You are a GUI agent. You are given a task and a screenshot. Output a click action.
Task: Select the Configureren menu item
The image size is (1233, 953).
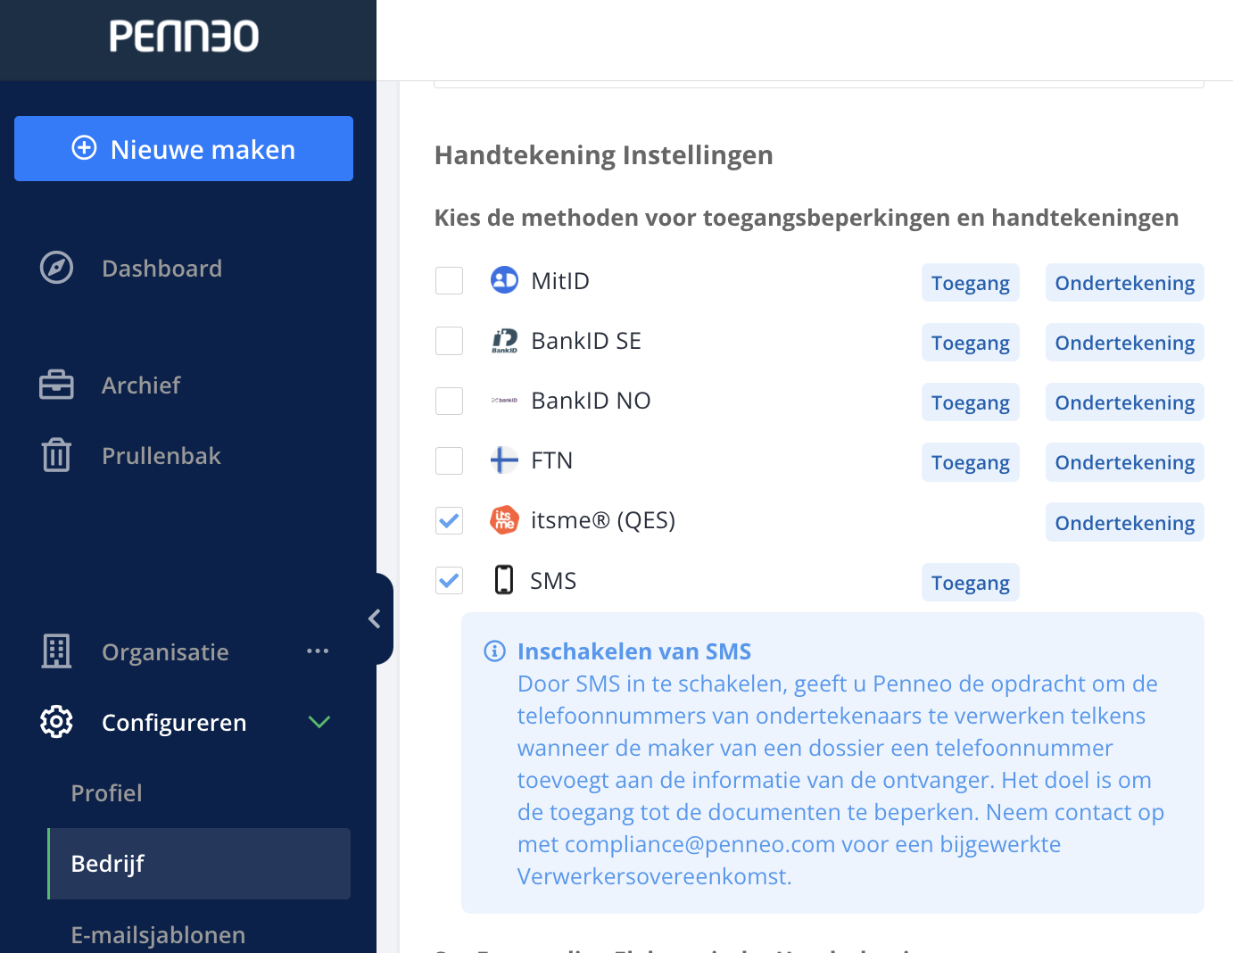174,722
